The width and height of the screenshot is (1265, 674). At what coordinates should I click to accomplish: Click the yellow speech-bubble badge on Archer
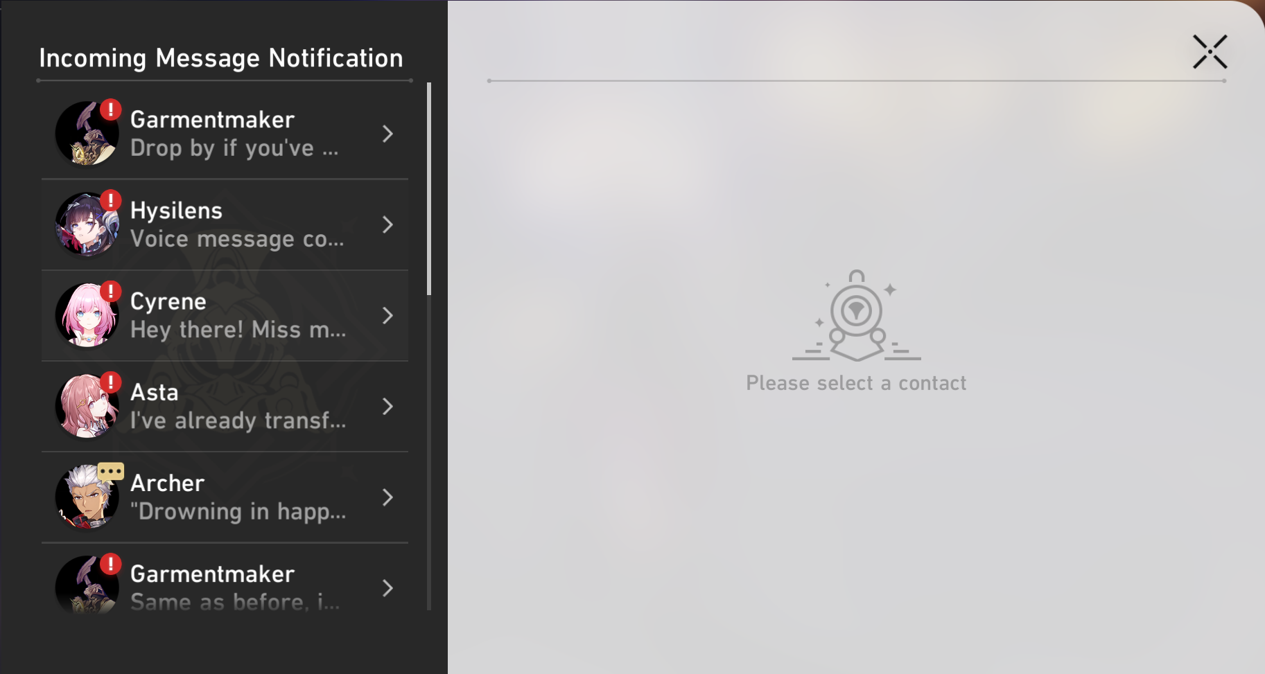click(x=111, y=472)
